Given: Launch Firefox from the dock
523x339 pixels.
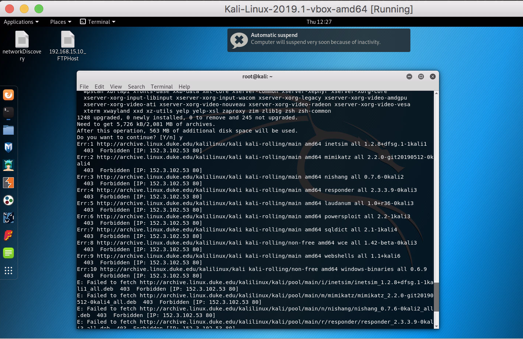Looking at the screenshot, I should click(x=8, y=94).
